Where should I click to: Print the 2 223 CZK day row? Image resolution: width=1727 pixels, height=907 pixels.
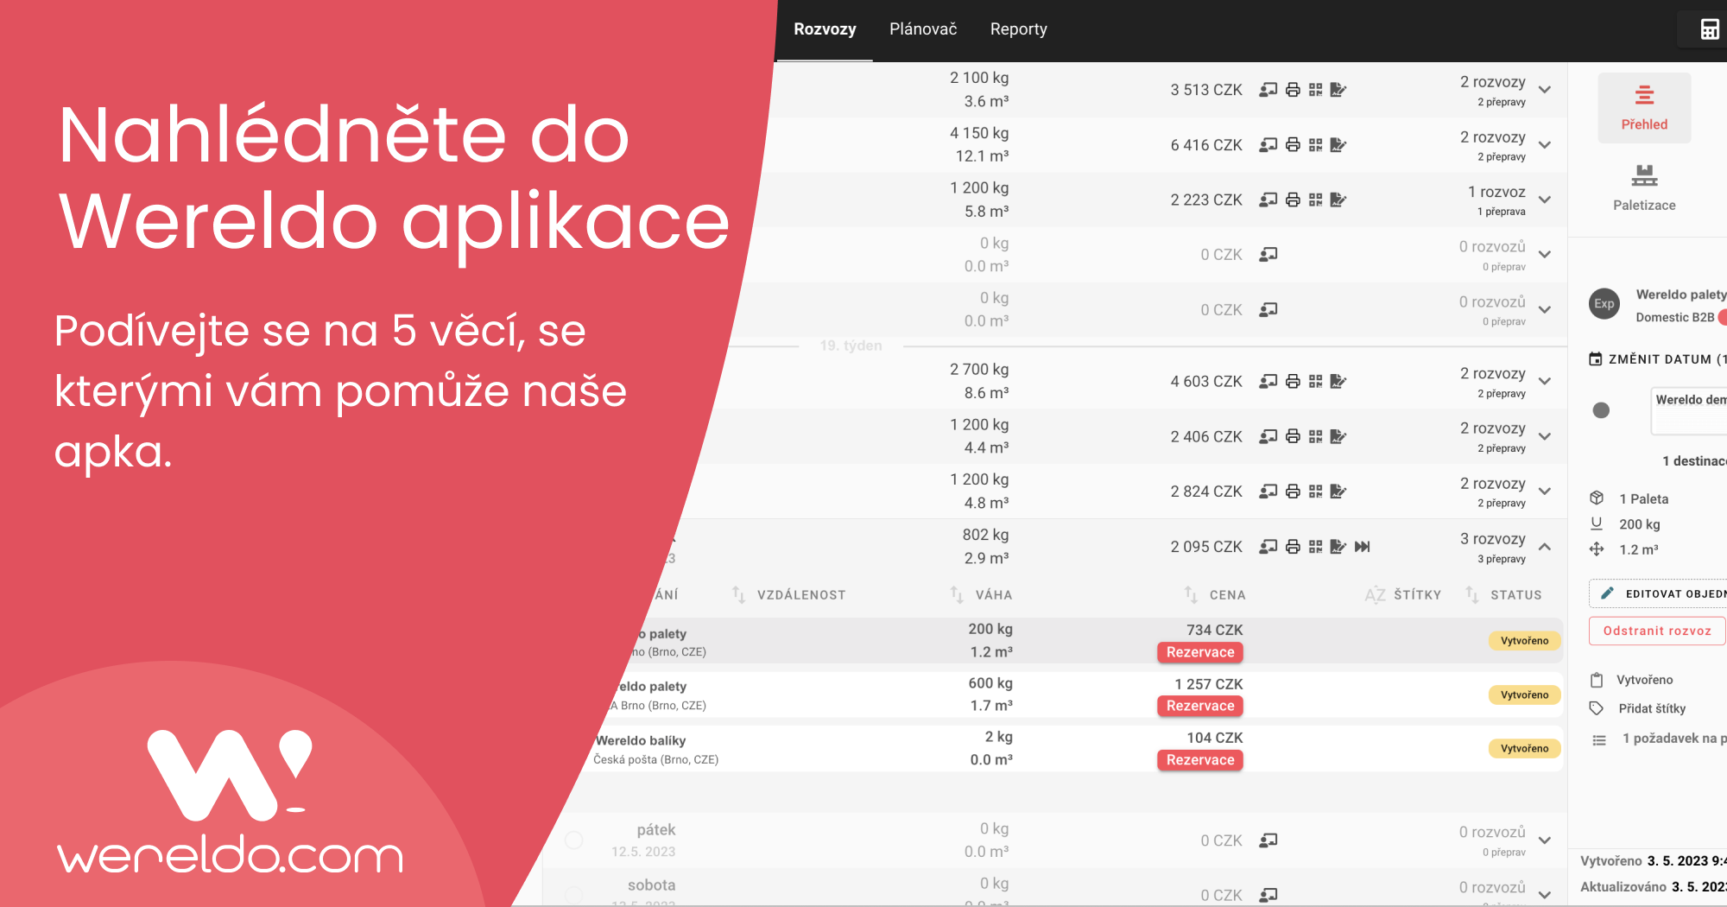point(1293,200)
